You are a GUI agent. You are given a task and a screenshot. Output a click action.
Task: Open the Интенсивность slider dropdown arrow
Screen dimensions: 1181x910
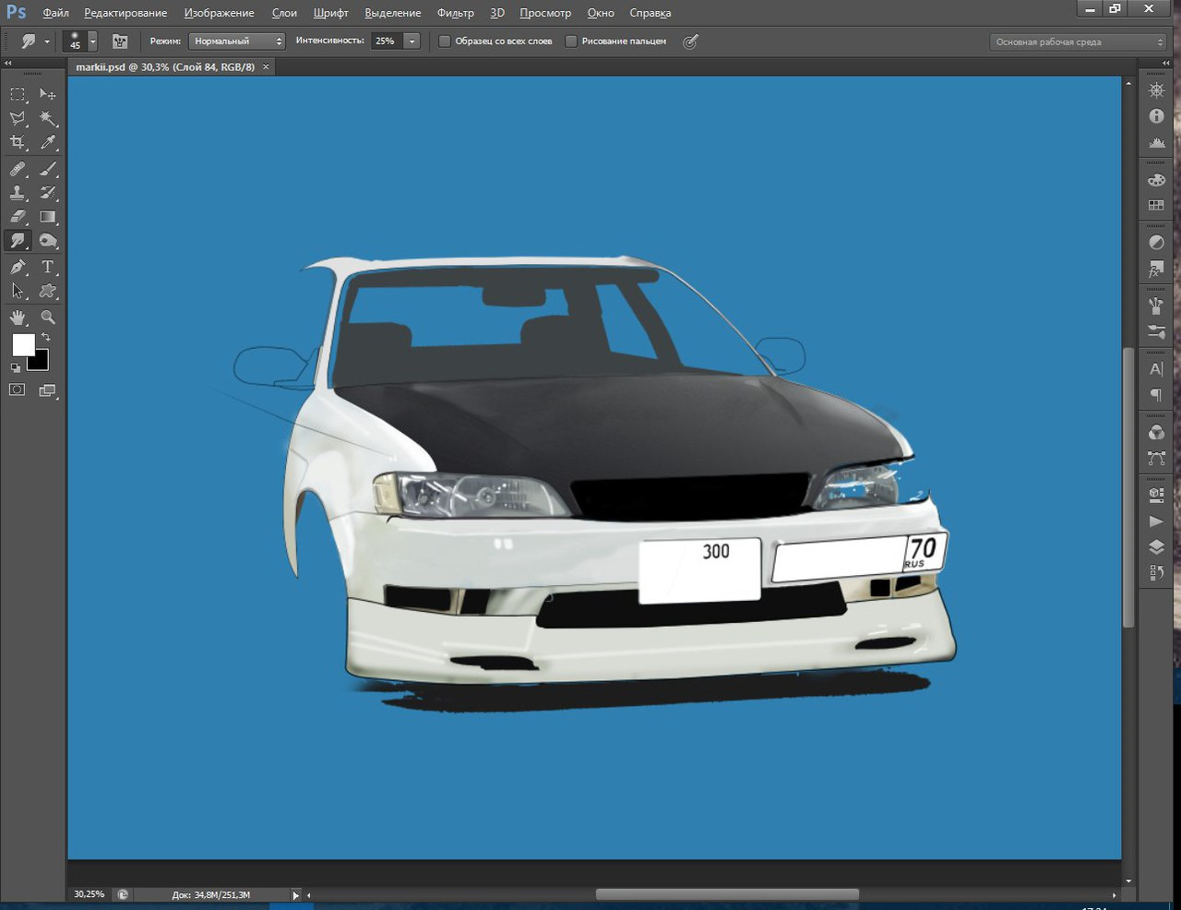coord(412,42)
